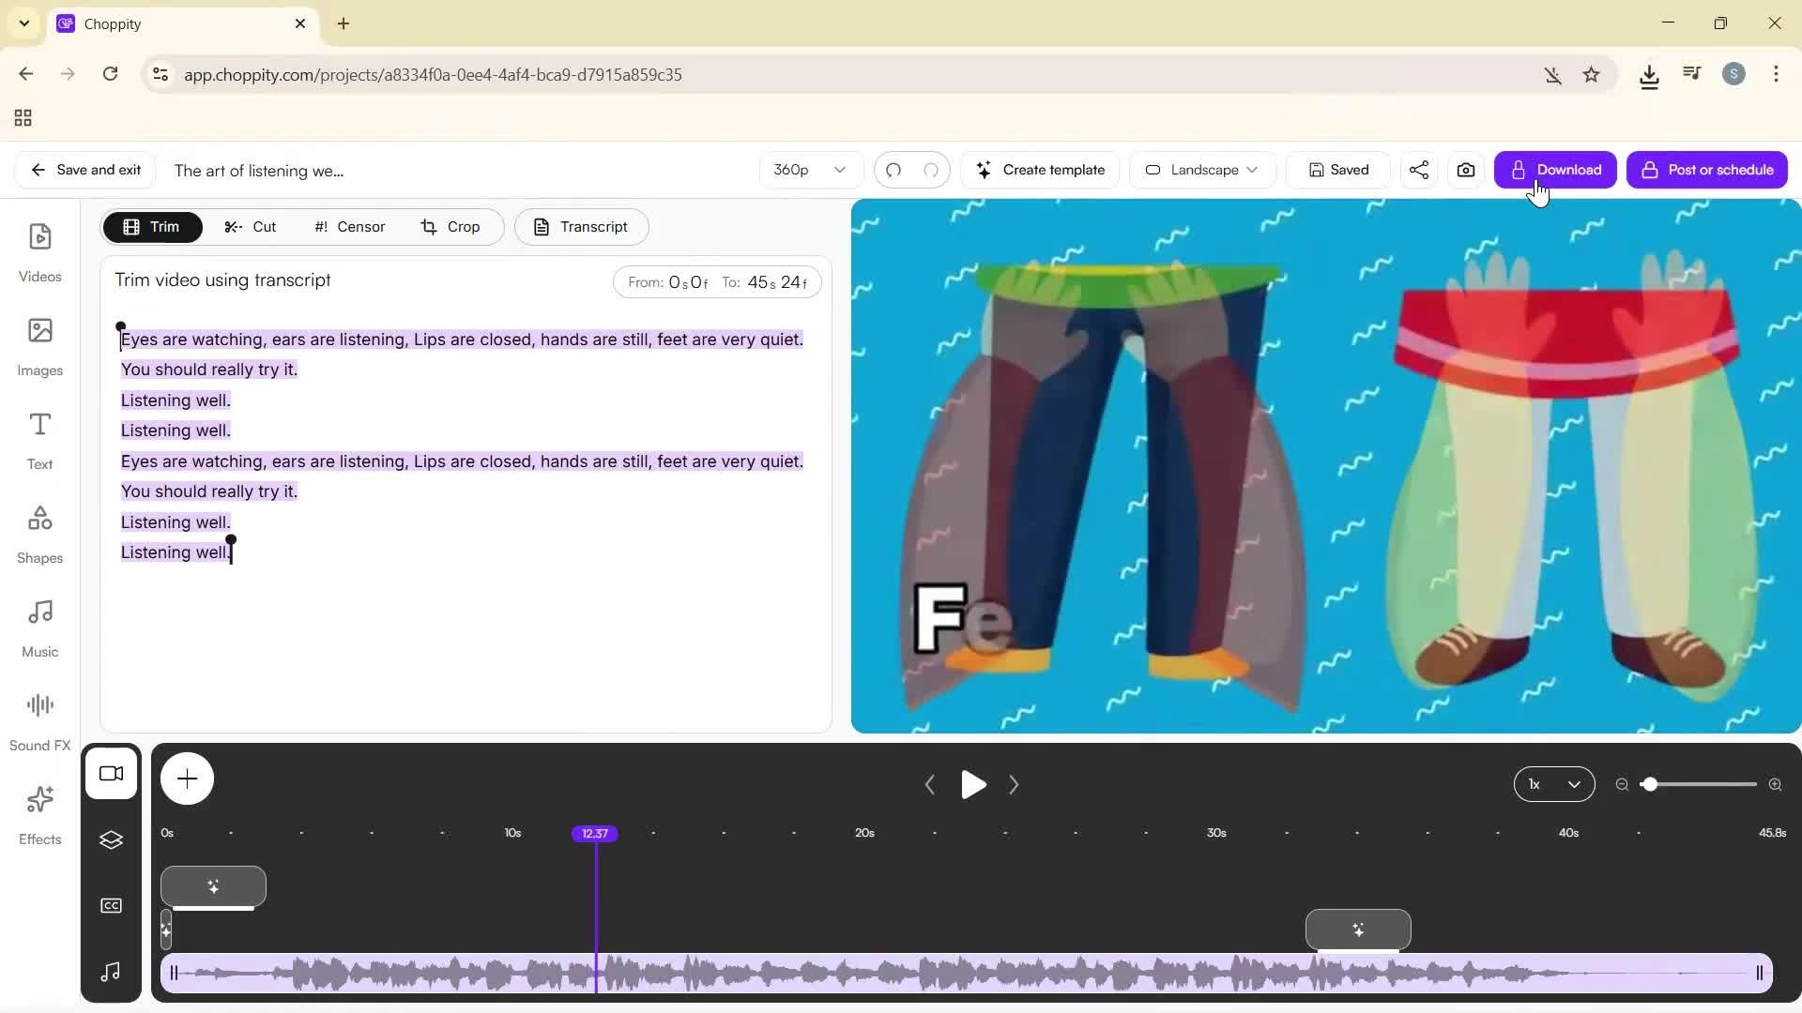Adjust the timeline zoom slider
The image size is (1802, 1013).
(1652, 784)
